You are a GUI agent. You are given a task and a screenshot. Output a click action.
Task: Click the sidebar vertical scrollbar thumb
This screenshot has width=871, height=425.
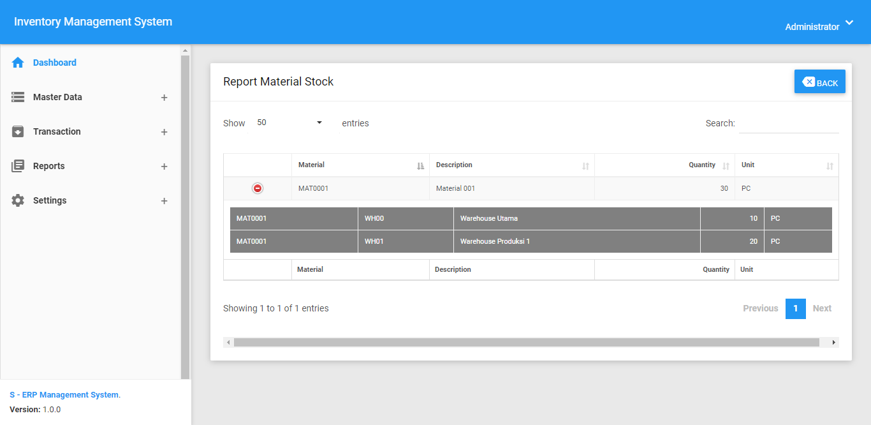click(x=186, y=217)
